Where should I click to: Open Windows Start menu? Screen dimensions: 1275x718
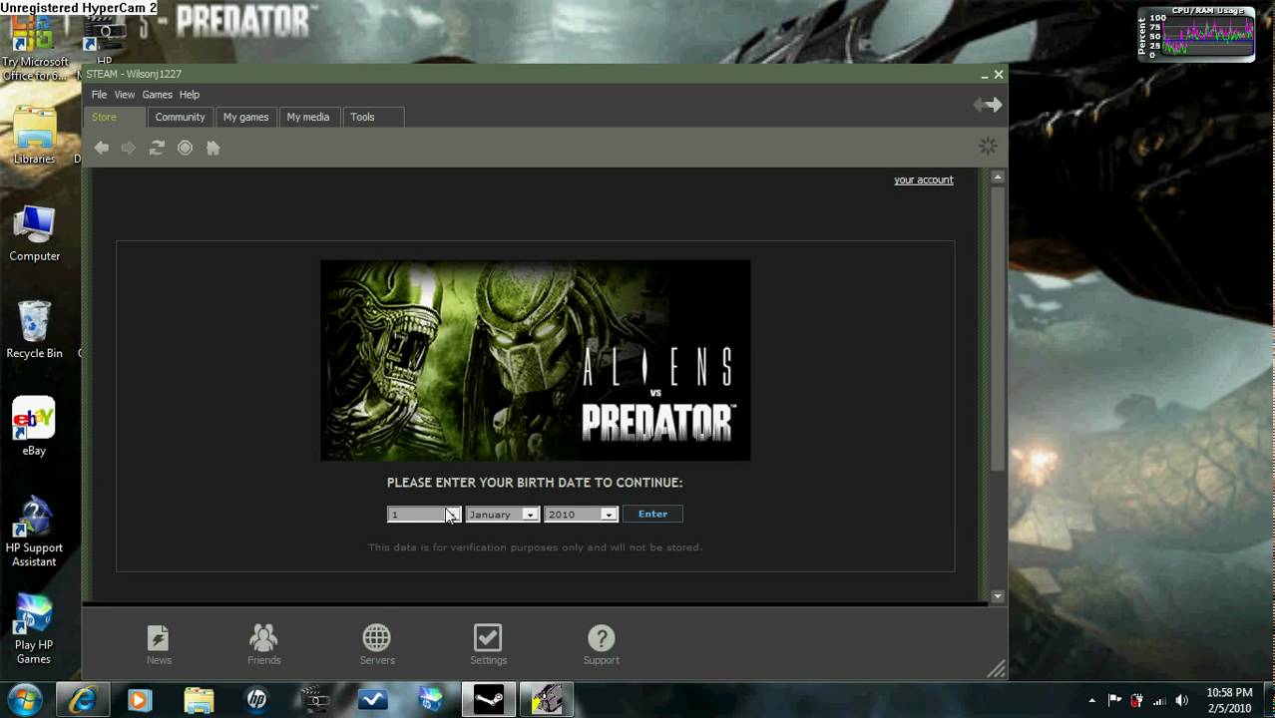[24, 700]
